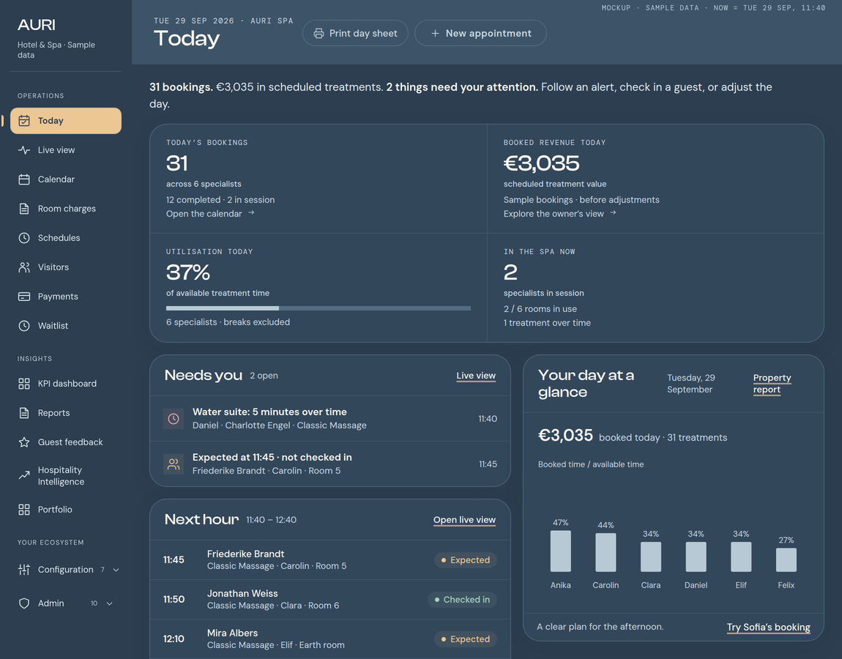Click the Live view pulse icon
The image size is (842, 659).
pos(24,150)
